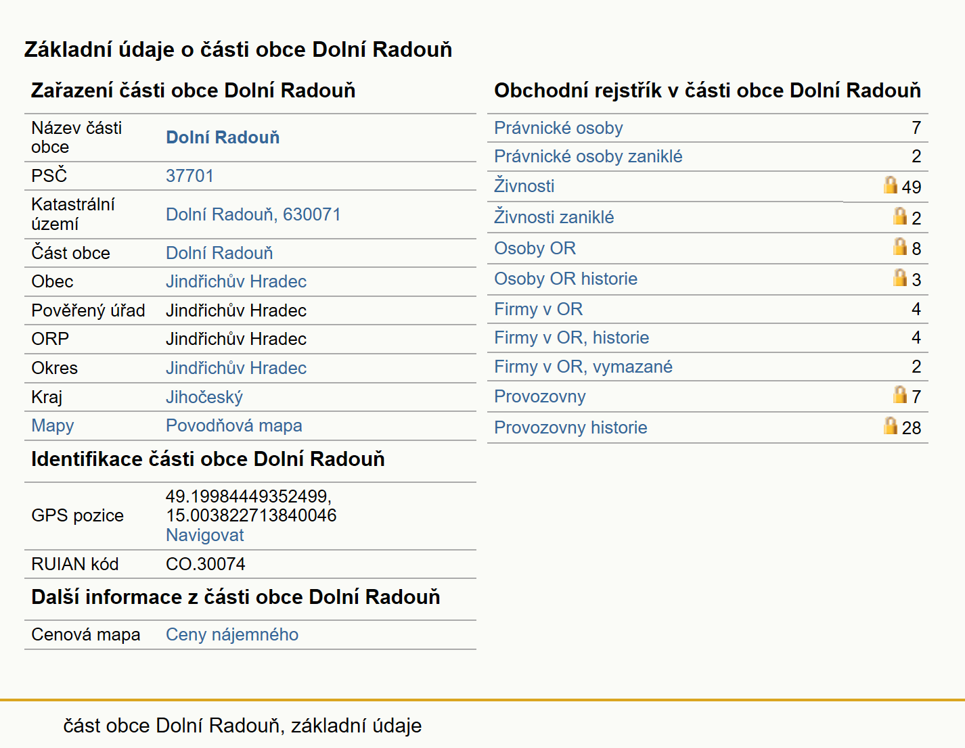The height and width of the screenshot is (748, 965).
Task: Open the Živnosti zaniklé link
Action: tap(554, 216)
